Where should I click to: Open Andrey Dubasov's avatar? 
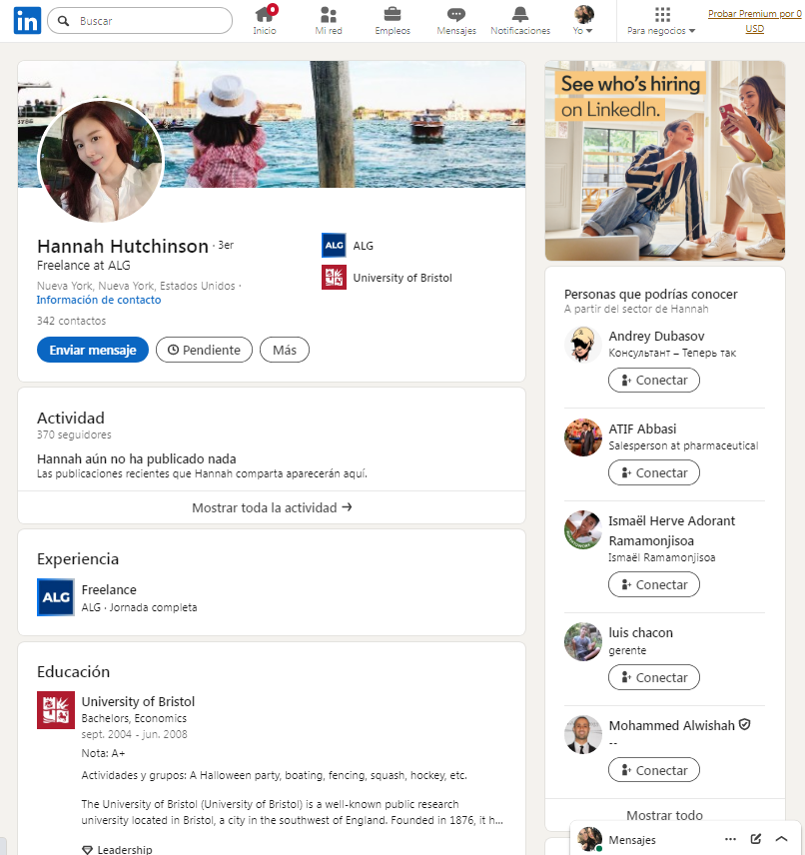pos(583,345)
